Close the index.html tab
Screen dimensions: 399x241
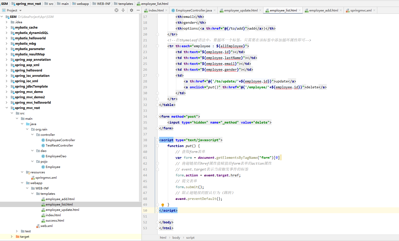coord(166,10)
